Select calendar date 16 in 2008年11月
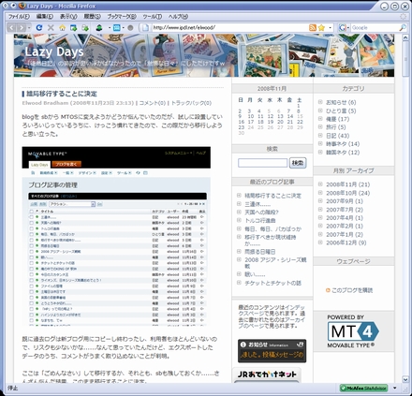412x396 pixels. coord(241,122)
